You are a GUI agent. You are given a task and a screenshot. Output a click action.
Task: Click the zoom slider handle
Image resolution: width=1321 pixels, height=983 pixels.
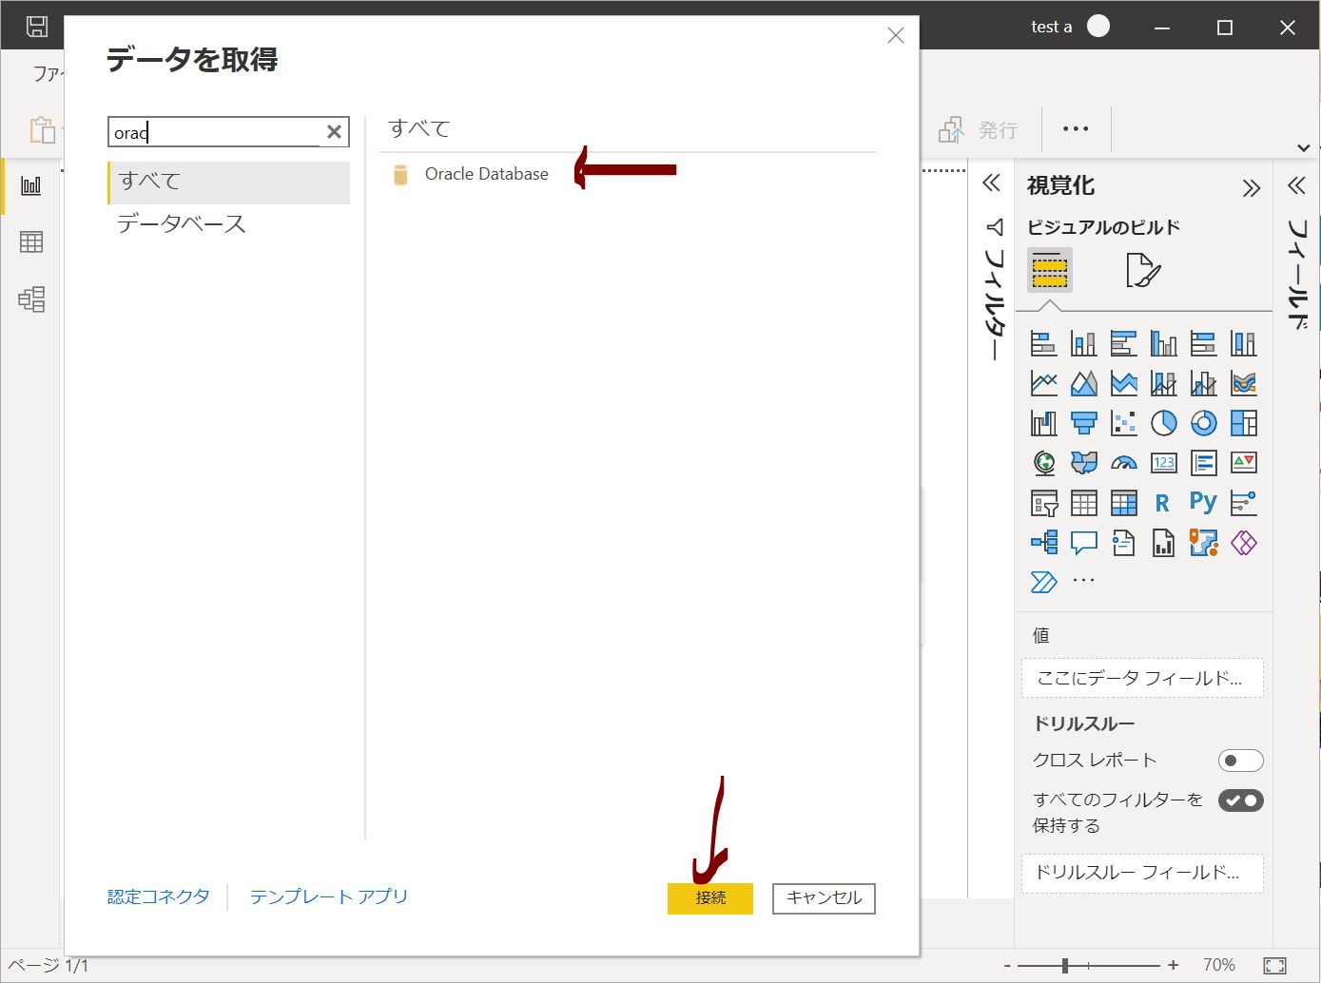point(1065,966)
